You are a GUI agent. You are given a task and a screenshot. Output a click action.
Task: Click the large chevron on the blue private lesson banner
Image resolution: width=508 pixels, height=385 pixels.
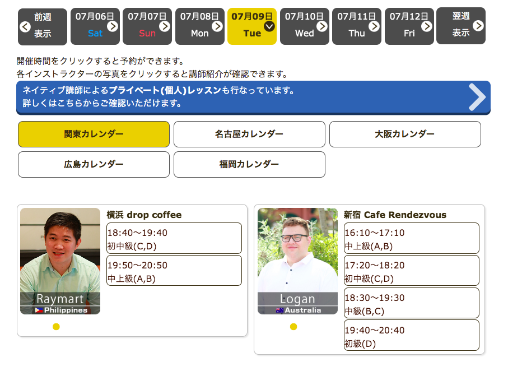tap(477, 97)
